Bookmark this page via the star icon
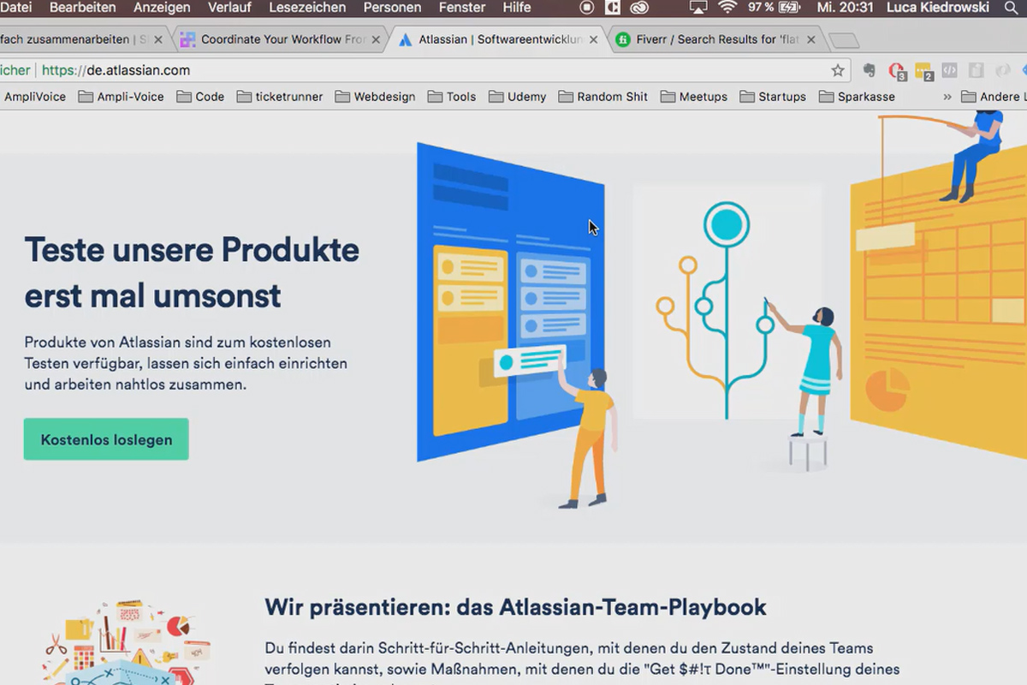 [837, 70]
